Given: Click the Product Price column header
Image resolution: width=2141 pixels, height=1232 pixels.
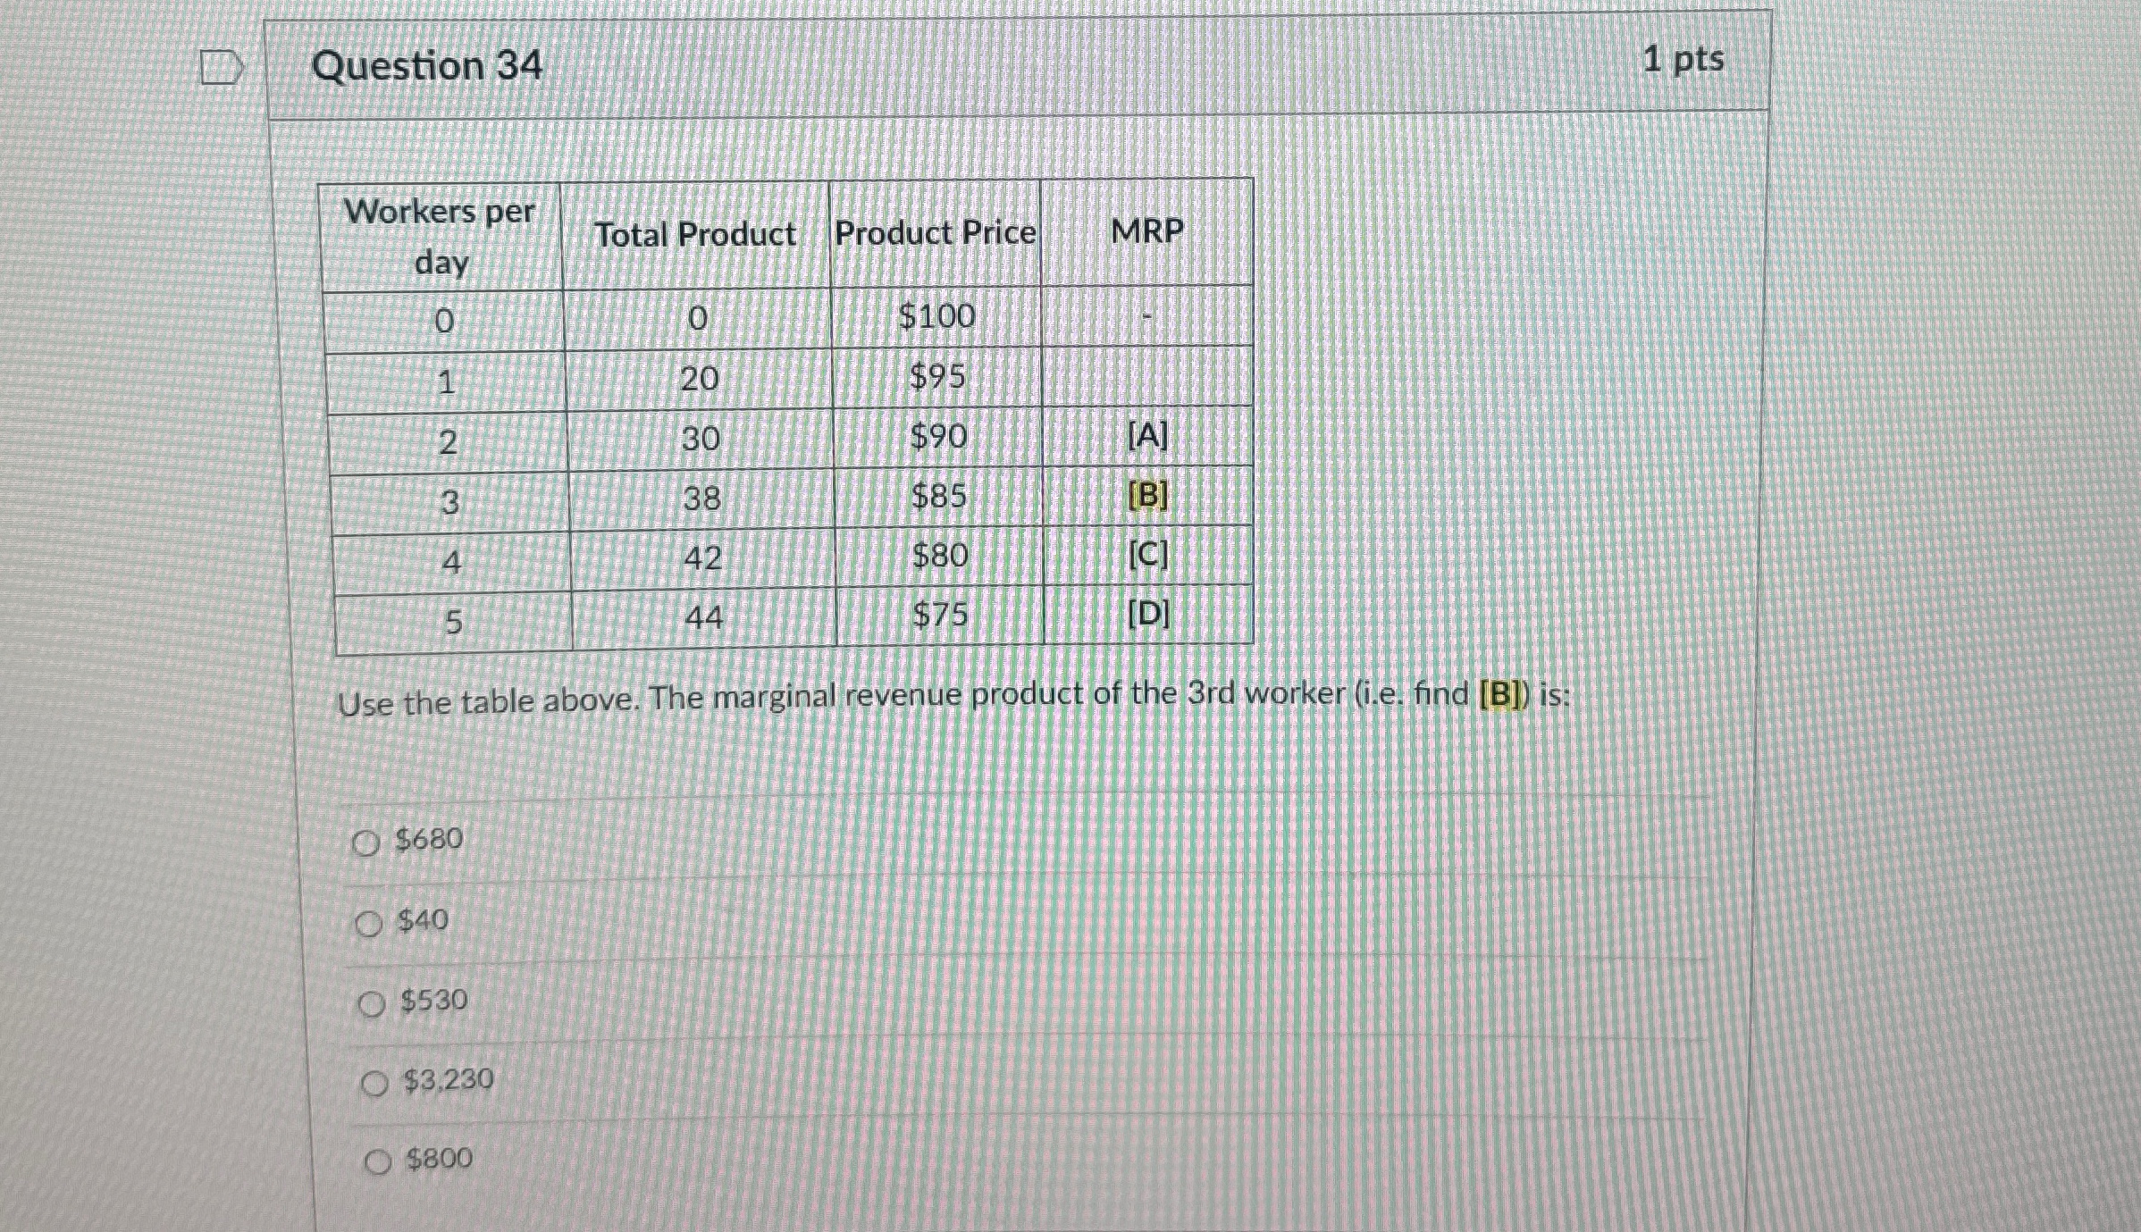Looking at the screenshot, I should (935, 232).
